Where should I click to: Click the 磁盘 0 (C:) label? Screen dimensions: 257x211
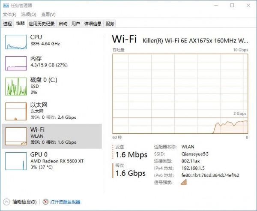pos(44,80)
